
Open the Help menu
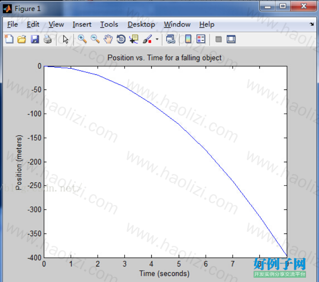[207, 24]
